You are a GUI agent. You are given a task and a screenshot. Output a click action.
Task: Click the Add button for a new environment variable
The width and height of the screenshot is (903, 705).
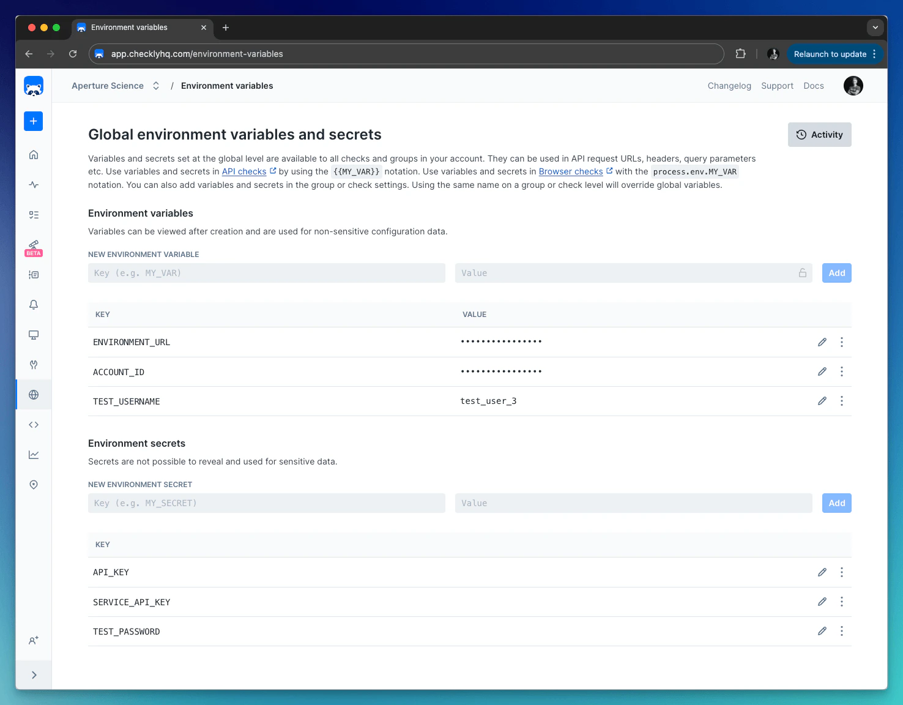pyautogui.click(x=836, y=273)
